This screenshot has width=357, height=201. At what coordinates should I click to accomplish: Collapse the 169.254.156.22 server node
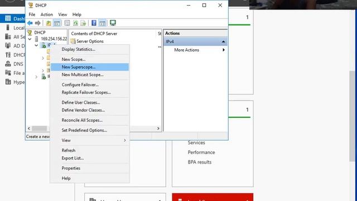pyautogui.click(x=30, y=39)
